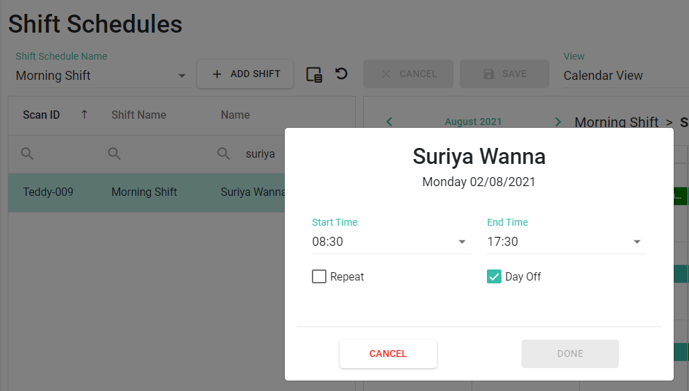
Task: Click the Save button in toolbar
Action: click(x=504, y=74)
